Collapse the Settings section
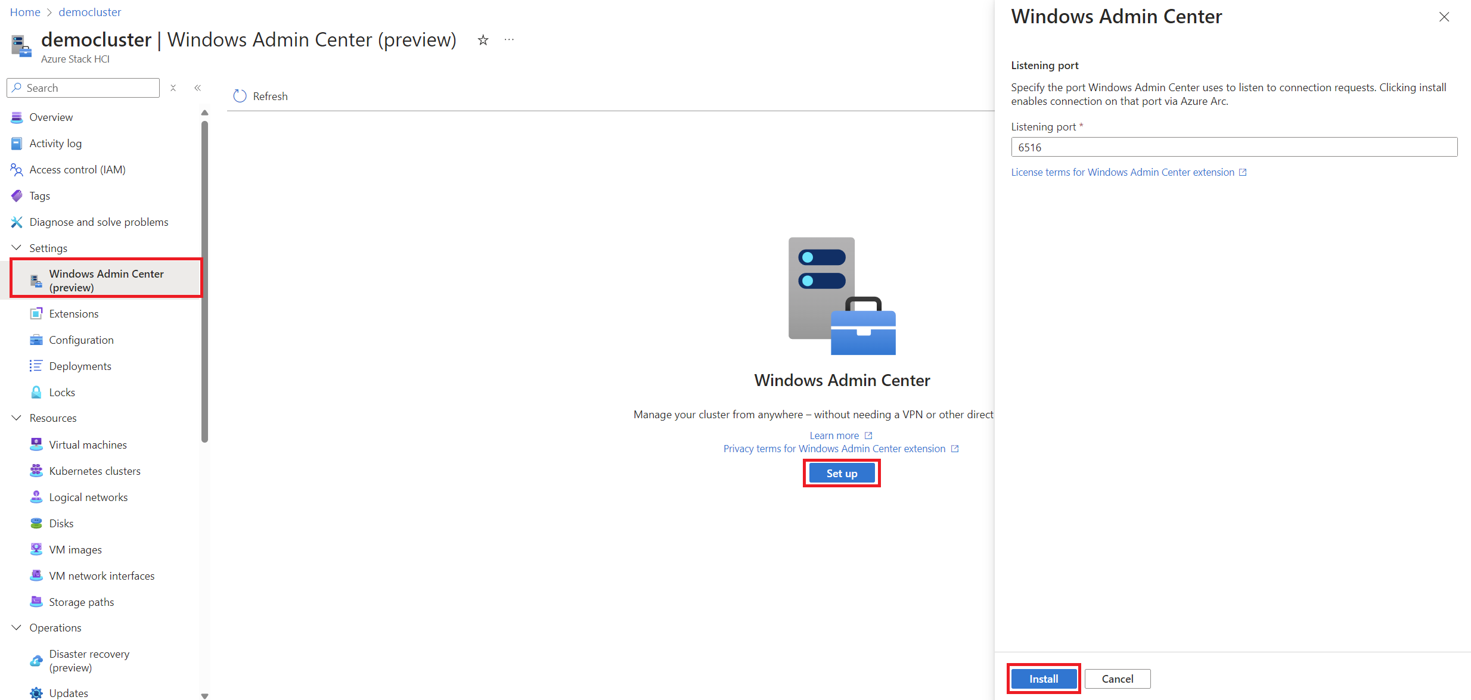1471x700 pixels. [17, 248]
